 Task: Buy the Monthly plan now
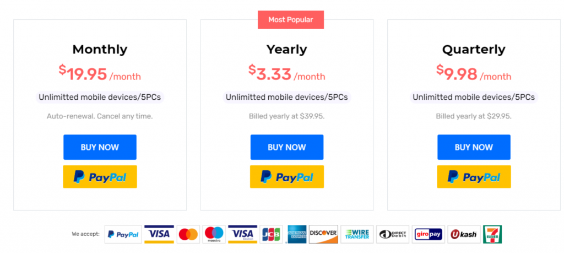[100, 147]
